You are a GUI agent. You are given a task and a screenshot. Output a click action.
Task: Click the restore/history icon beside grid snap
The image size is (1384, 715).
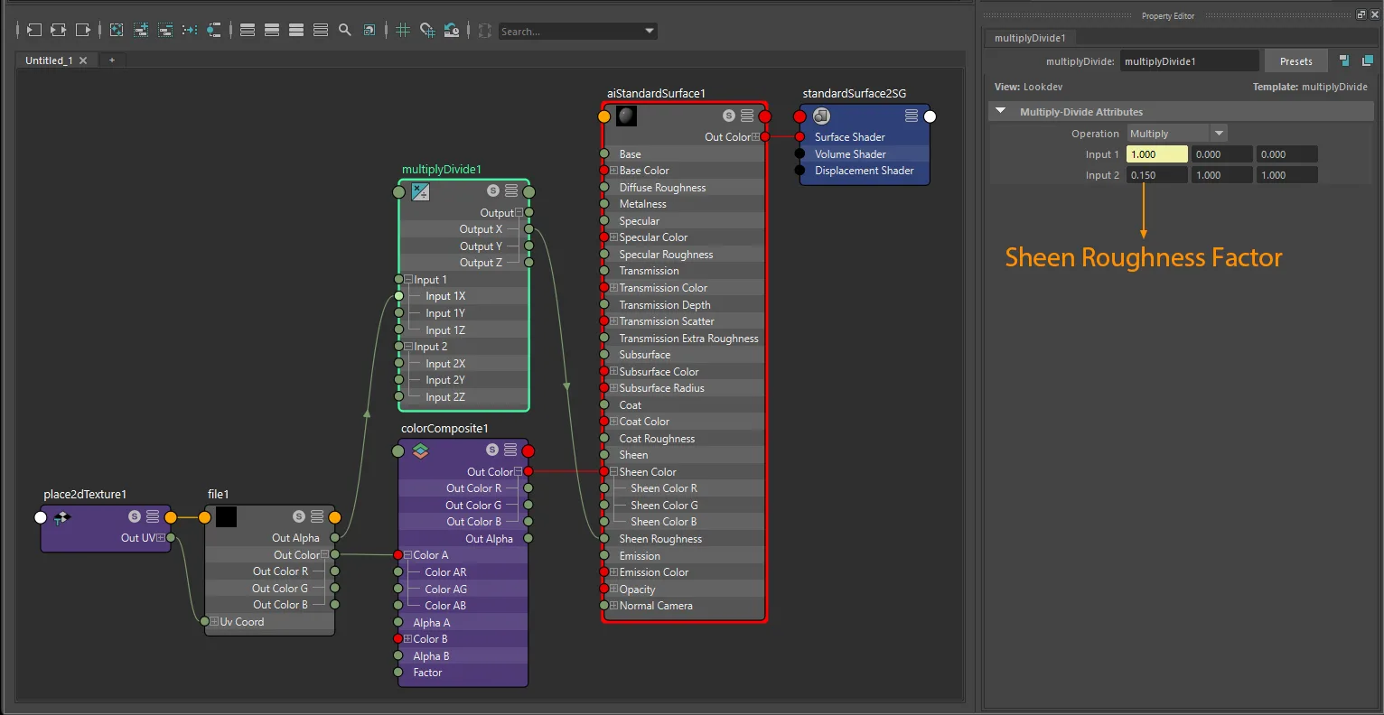point(452,30)
